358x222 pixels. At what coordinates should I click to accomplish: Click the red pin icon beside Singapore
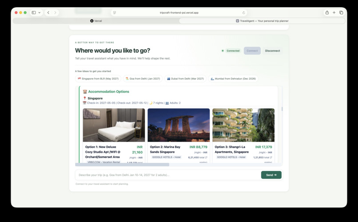85,98
